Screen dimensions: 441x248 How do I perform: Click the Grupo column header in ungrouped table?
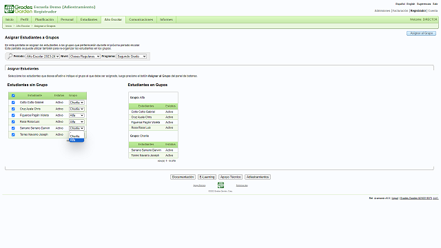click(x=73, y=96)
